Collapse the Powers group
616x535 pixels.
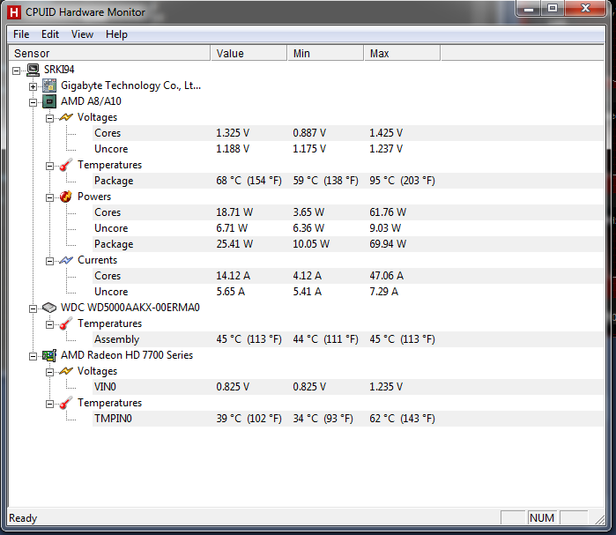click(x=49, y=197)
